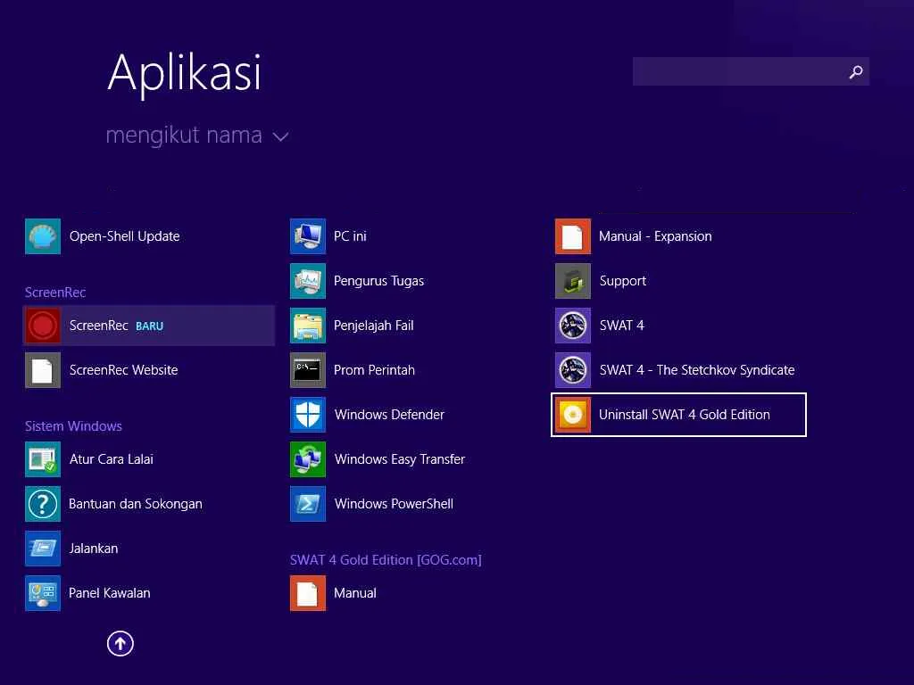Click the 'Support' label

click(x=622, y=281)
